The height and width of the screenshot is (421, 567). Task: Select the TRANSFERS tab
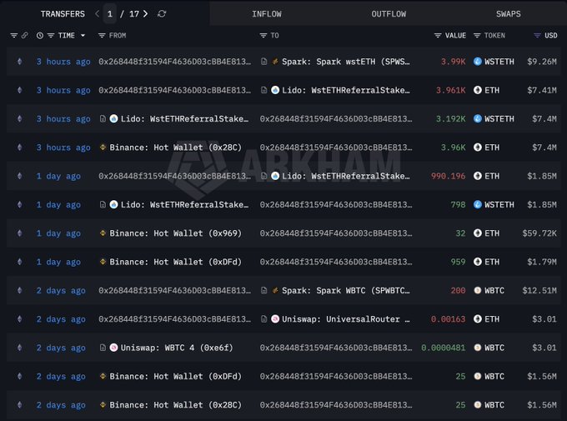click(63, 13)
